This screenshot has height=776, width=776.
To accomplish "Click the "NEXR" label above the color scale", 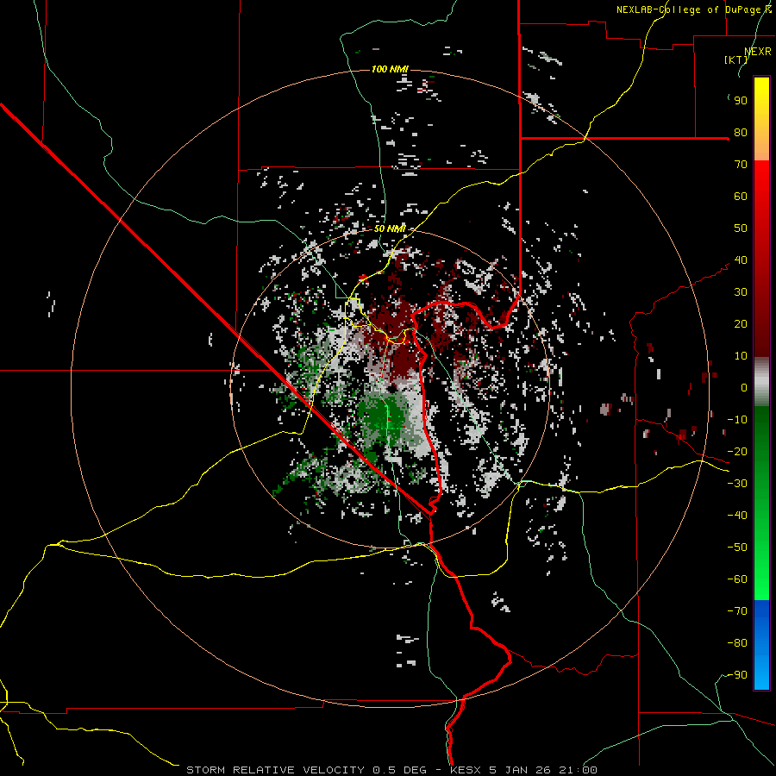I will click(758, 52).
